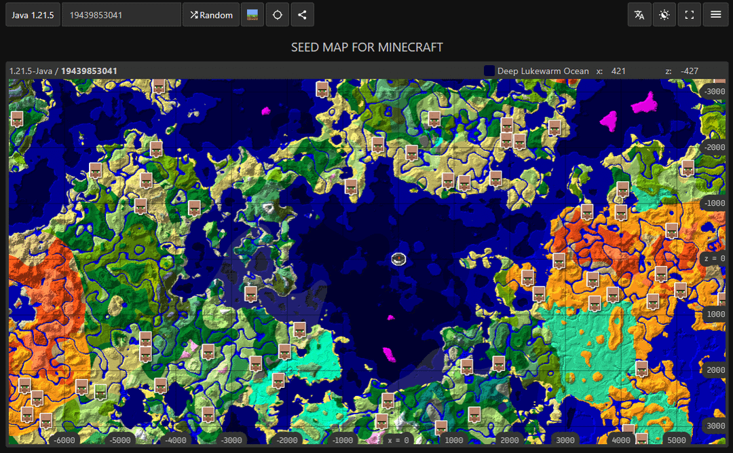Click the seed input field showing 19439853041
The image size is (733, 453).
pos(121,15)
